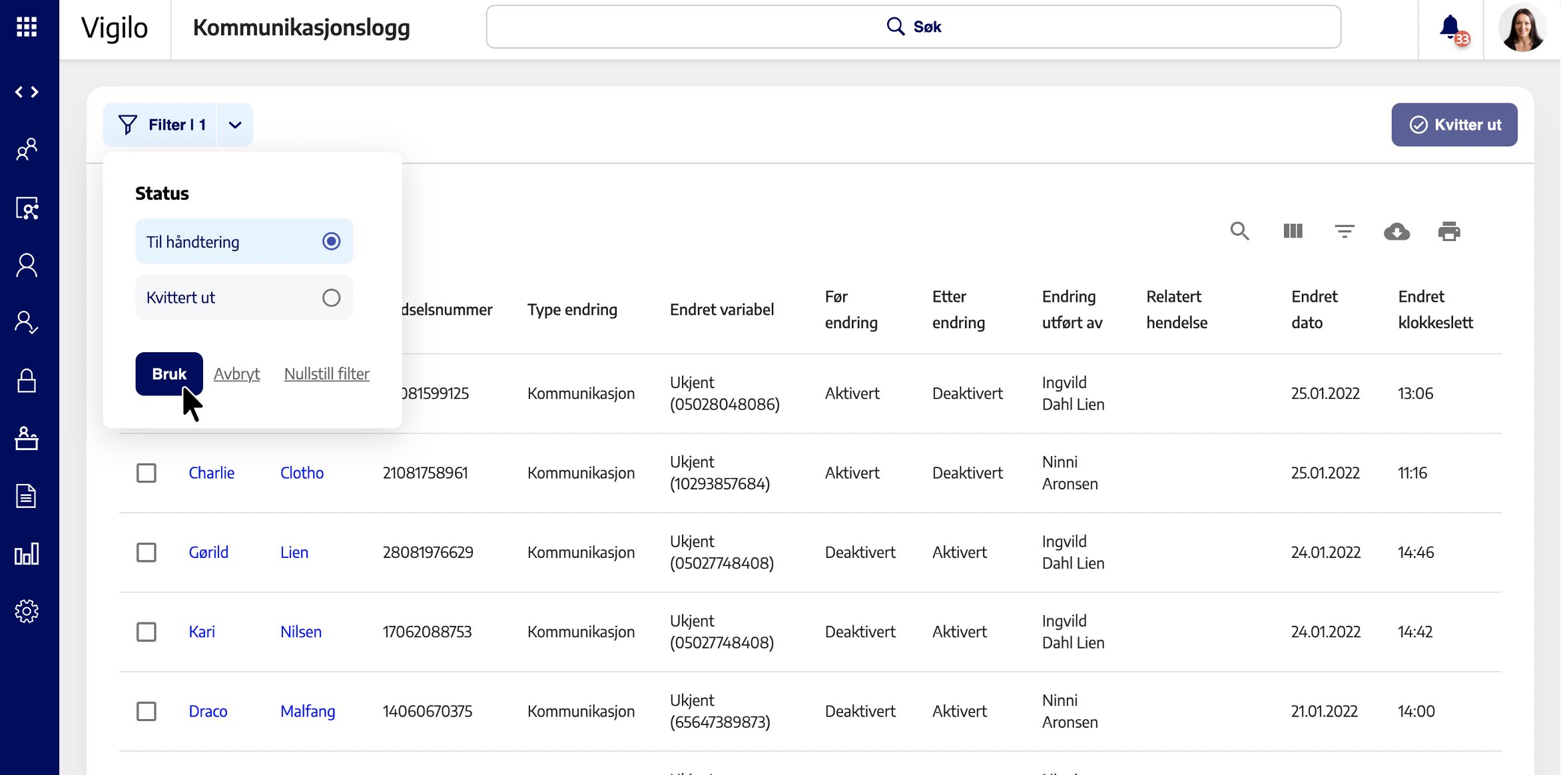Click the Nullstill filter link
This screenshot has width=1561, height=775.
[326, 374]
